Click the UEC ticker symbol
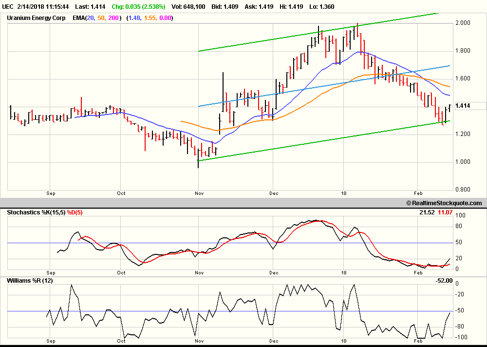This screenshot has height=347, width=487. (x=9, y=7)
